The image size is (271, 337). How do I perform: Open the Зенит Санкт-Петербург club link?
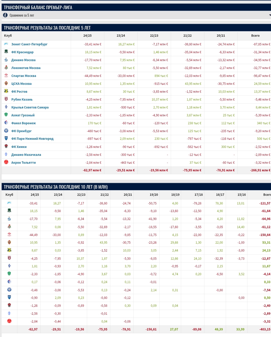click(29, 44)
